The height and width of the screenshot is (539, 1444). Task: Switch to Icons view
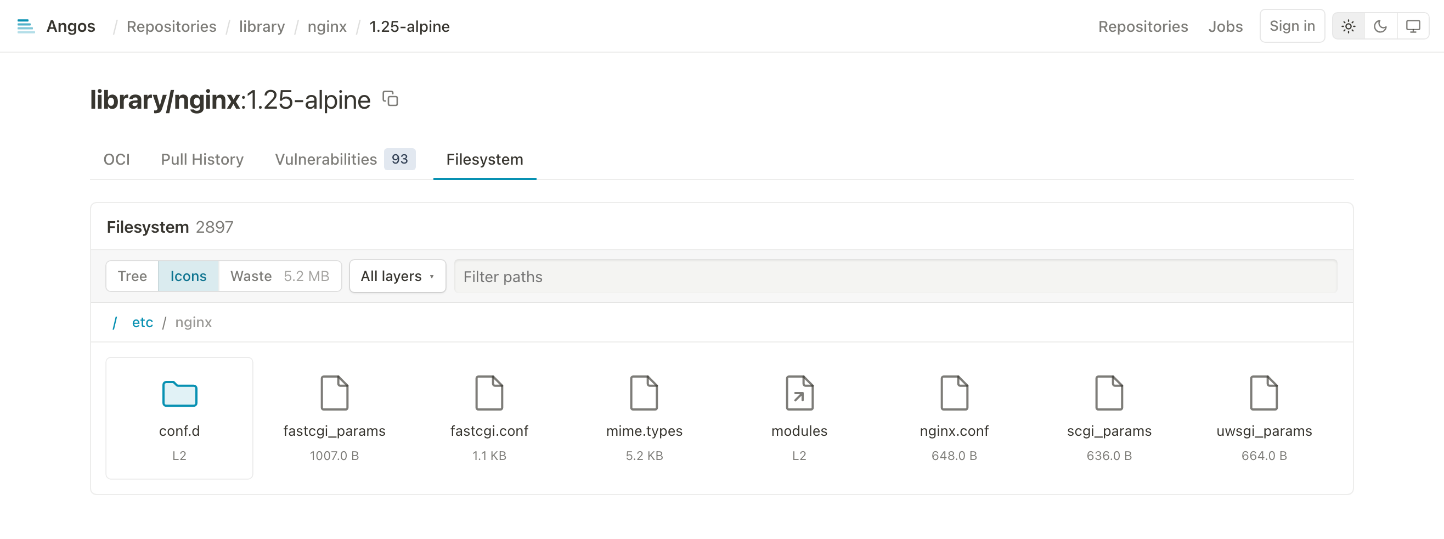pyautogui.click(x=188, y=276)
